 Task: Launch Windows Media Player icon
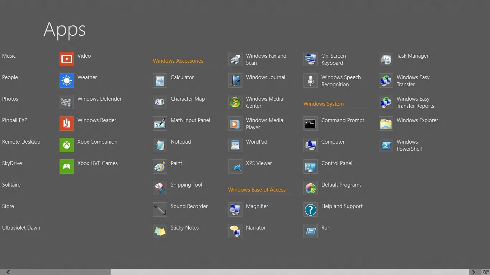click(235, 124)
